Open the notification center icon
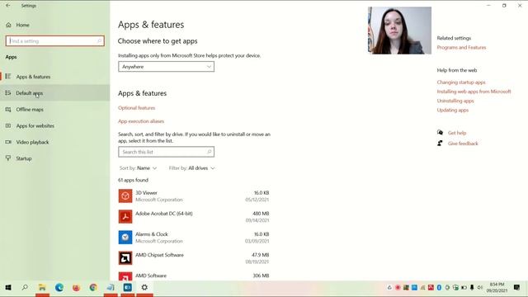 [517, 287]
